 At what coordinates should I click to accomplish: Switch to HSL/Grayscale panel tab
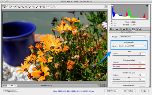point(121,29)
